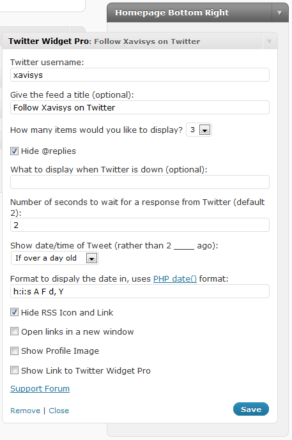Open the items-to-display count dropdown
This screenshot has height=440, width=292.
click(199, 130)
